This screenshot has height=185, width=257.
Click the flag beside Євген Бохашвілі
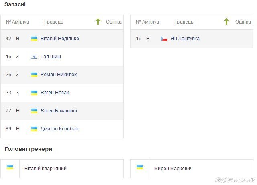34,111
